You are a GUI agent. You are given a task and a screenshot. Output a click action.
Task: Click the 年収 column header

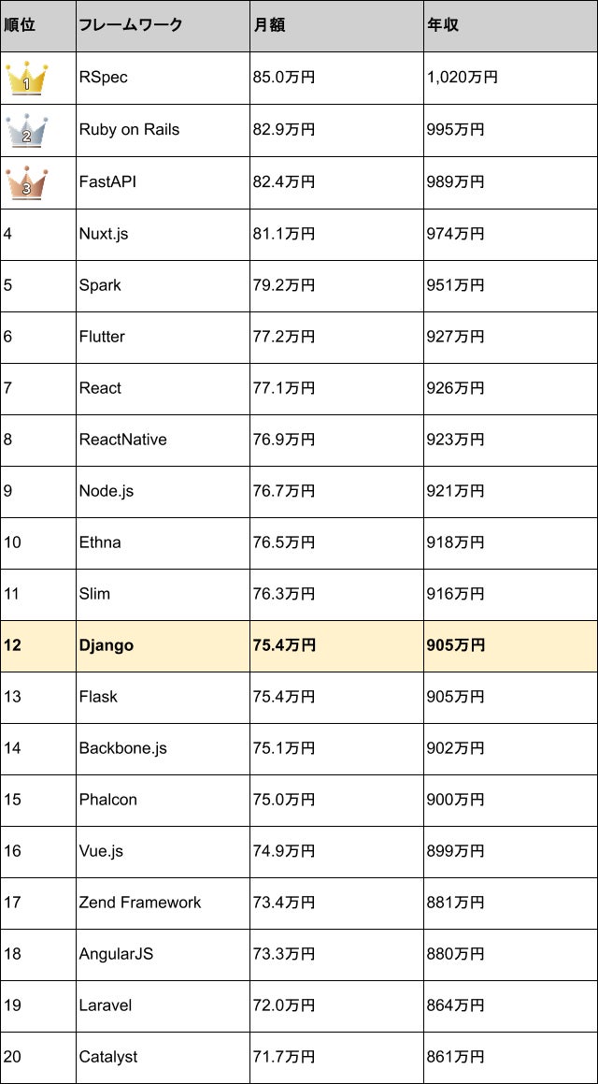tap(443, 25)
